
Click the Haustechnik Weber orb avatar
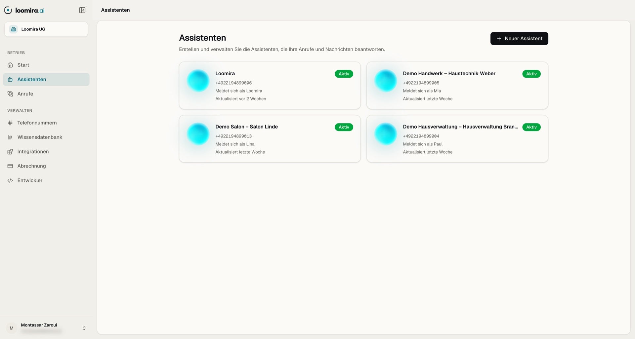point(386,81)
